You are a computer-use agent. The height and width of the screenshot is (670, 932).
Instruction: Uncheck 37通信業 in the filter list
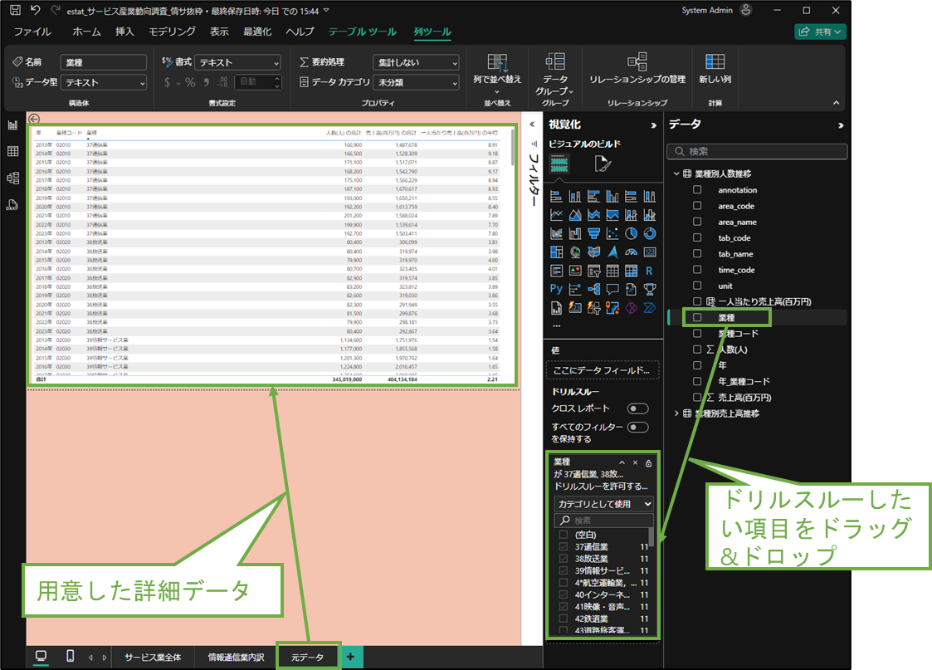point(563,546)
